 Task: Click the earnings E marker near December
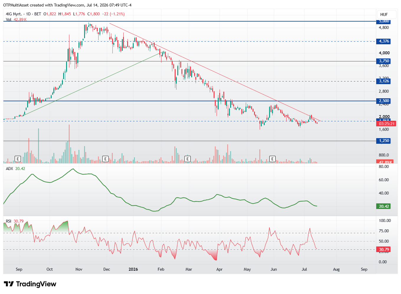point(105,159)
